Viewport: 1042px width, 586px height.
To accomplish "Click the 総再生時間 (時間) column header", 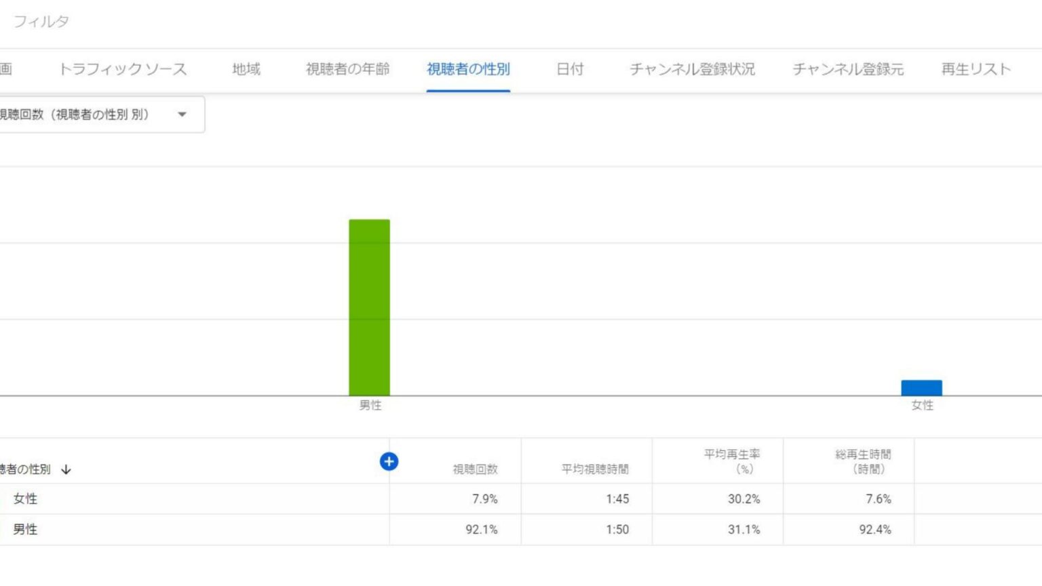I will point(862,461).
